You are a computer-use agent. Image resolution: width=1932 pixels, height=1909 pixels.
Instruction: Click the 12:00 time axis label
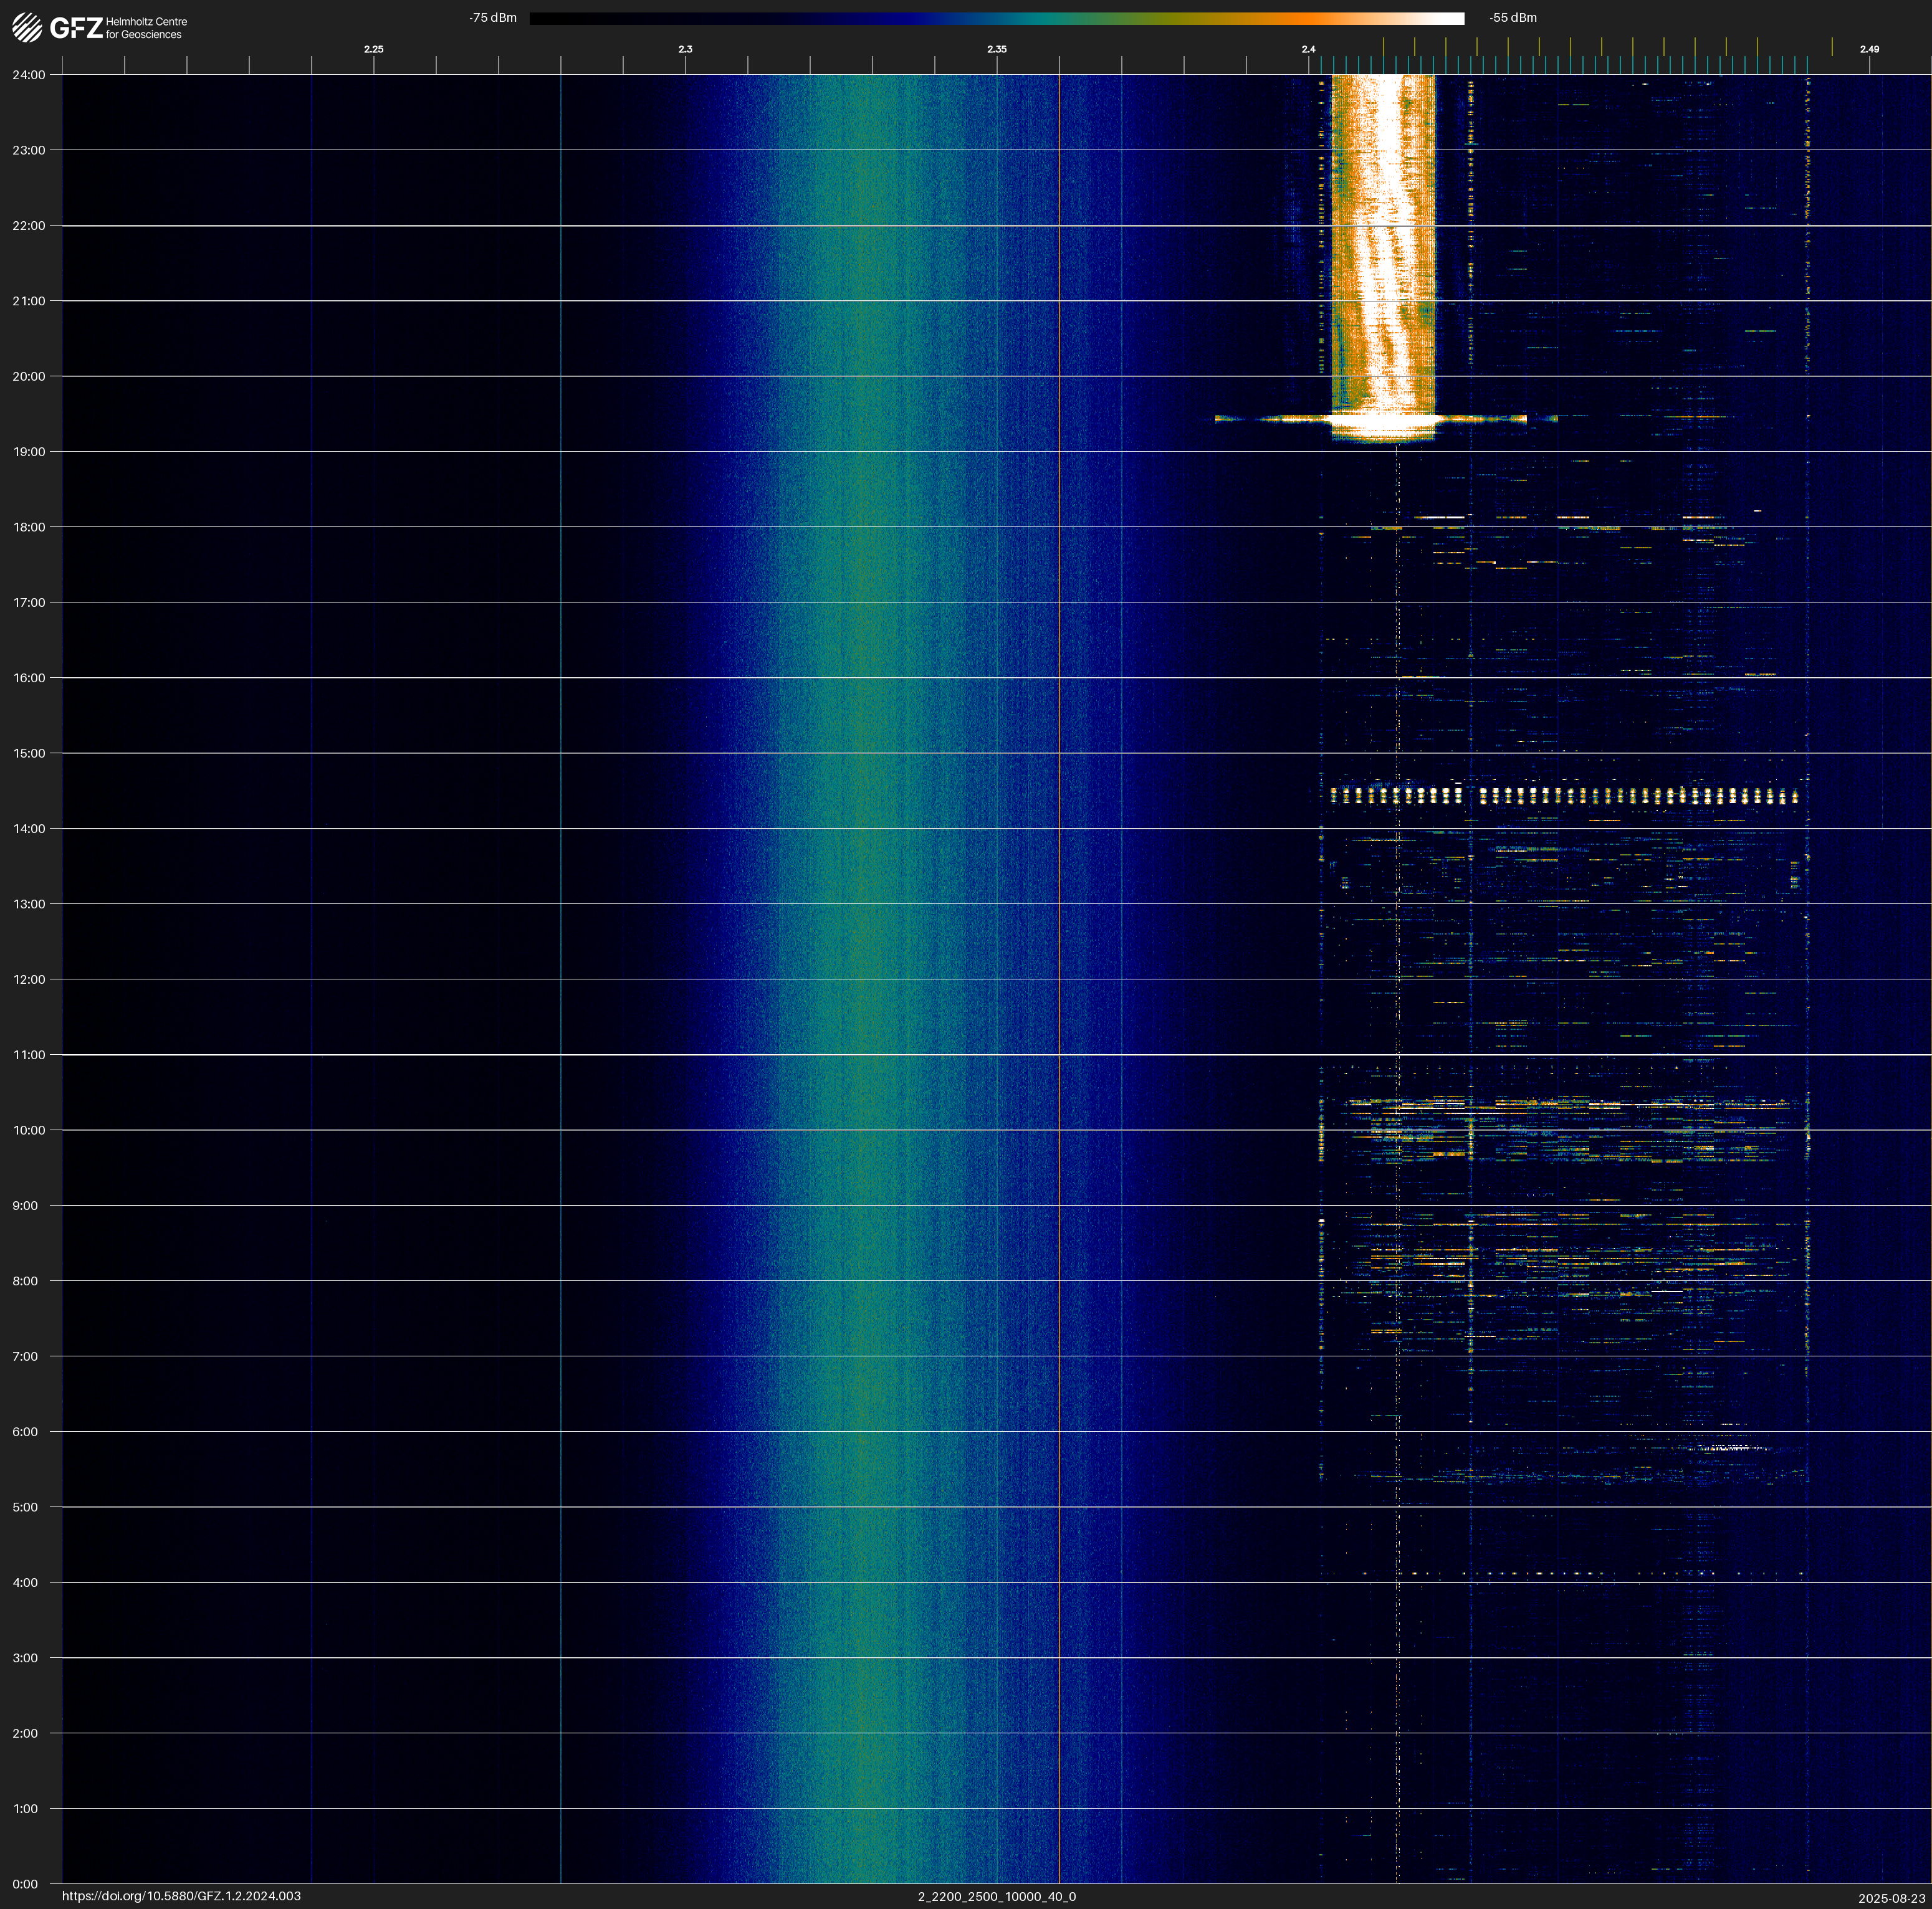(29, 979)
